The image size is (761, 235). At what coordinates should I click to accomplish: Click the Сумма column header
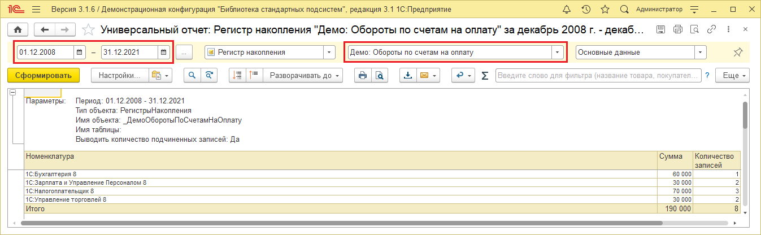675,160
